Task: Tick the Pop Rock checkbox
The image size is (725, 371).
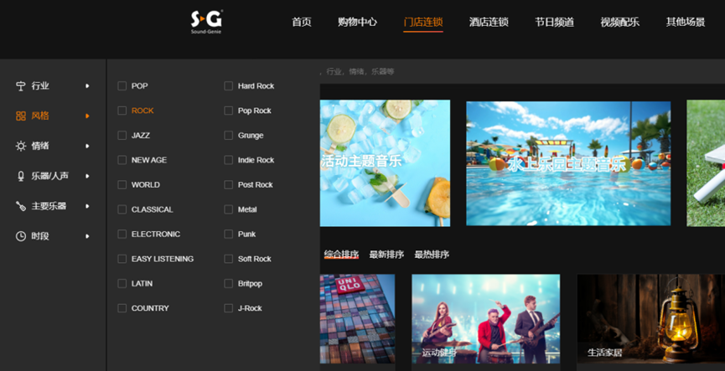Action: [x=229, y=111]
